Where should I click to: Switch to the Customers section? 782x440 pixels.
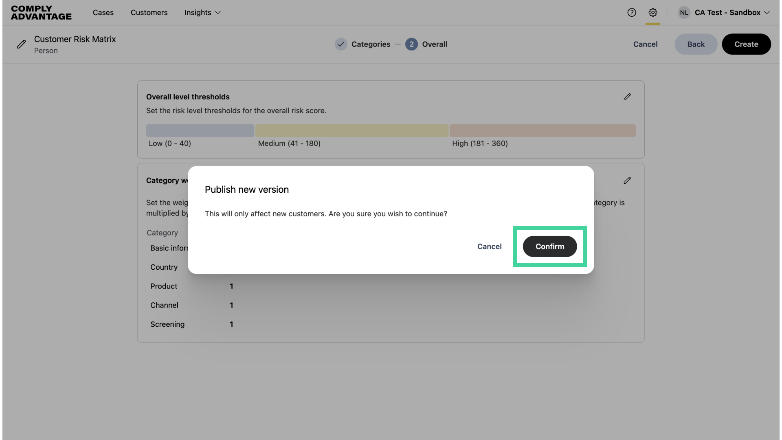tap(149, 13)
